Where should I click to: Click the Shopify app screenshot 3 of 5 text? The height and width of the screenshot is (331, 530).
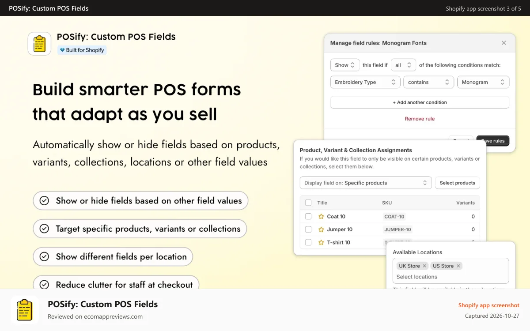tap(483, 8)
